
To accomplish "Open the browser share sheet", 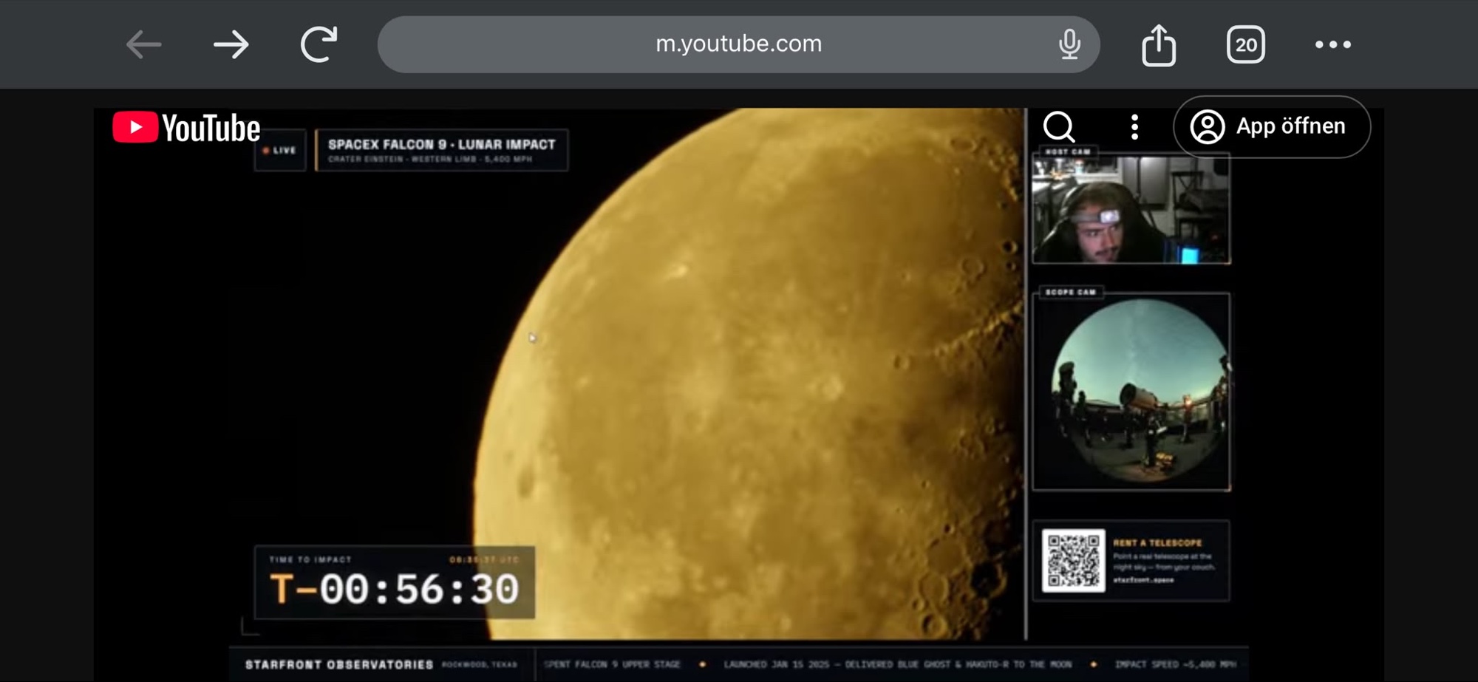I will coord(1159,45).
